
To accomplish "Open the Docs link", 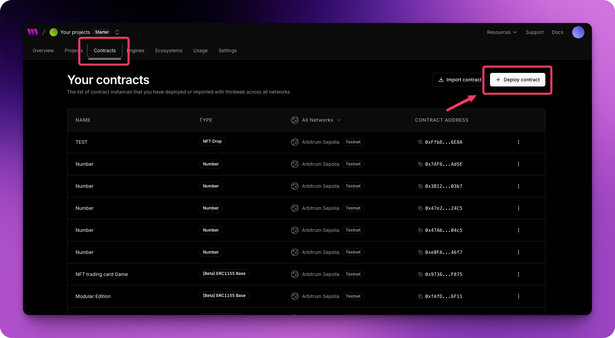I will [x=557, y=32].
